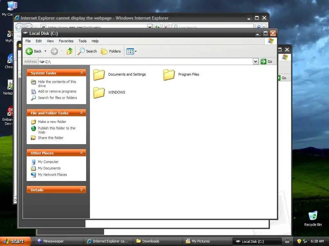This screenshot has height=246, width=329.
Task: Switch to Minesweeper in the taskbar
Action: pyautogui.click(x=59, y=241)
